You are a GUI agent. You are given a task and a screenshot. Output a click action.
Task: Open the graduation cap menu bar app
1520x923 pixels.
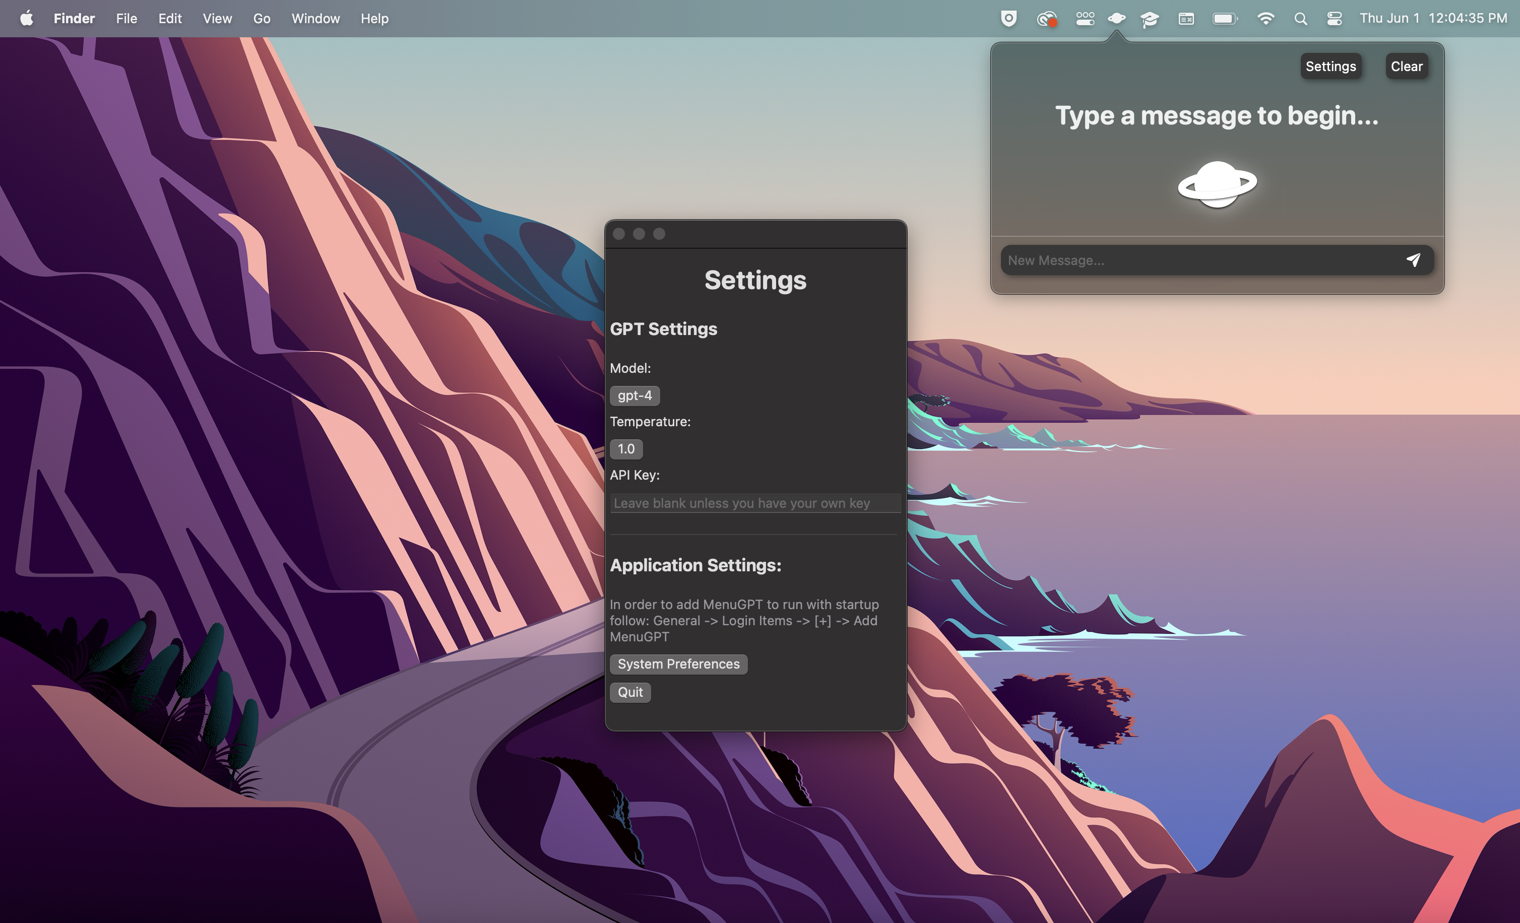tap(1149, 19)
